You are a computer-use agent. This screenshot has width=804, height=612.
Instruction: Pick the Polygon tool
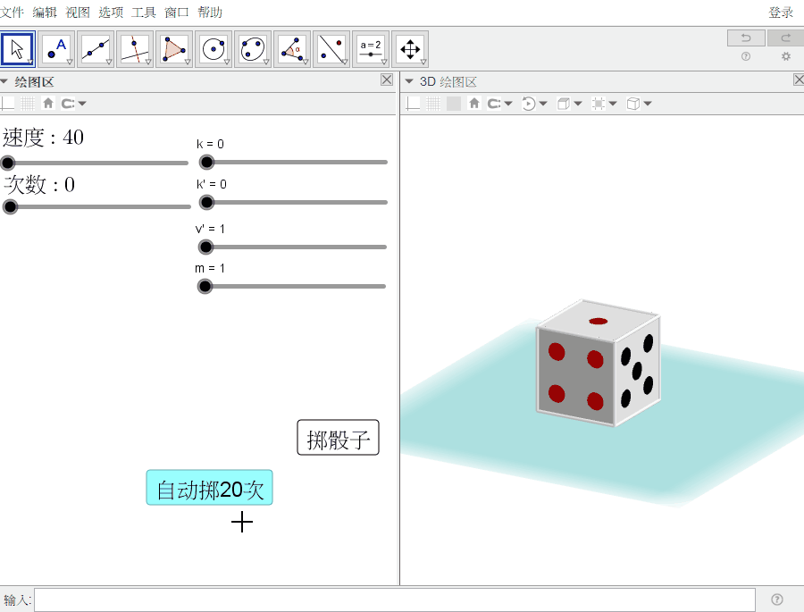(174, 49)
